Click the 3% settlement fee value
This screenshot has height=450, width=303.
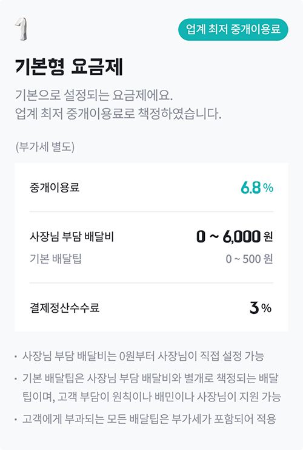261,308
